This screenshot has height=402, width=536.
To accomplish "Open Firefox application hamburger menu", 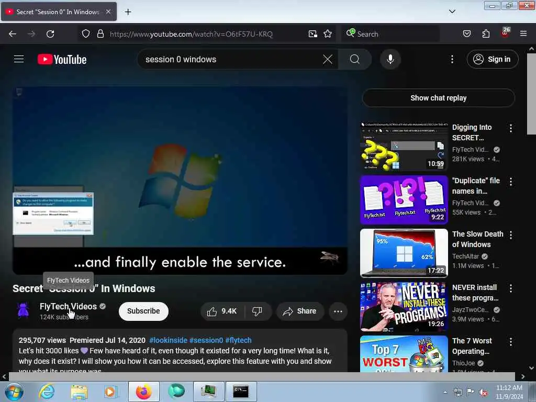I will 523,34.
